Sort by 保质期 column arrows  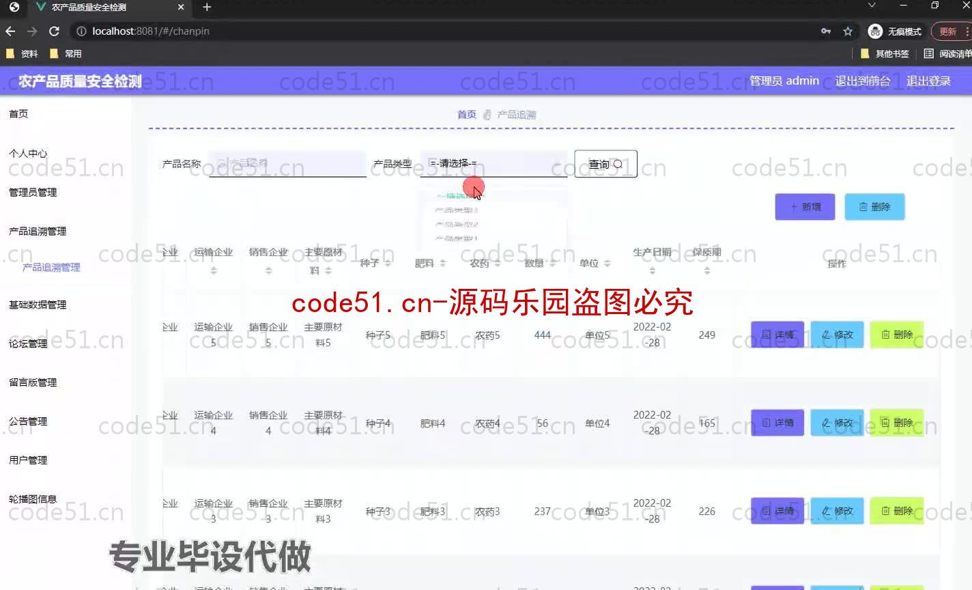(x=706, y=271)
